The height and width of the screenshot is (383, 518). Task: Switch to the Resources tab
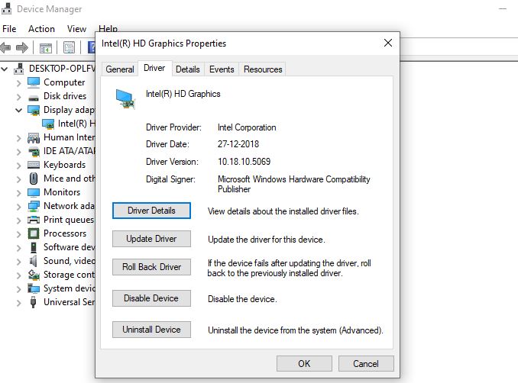(x=263, y=69)
